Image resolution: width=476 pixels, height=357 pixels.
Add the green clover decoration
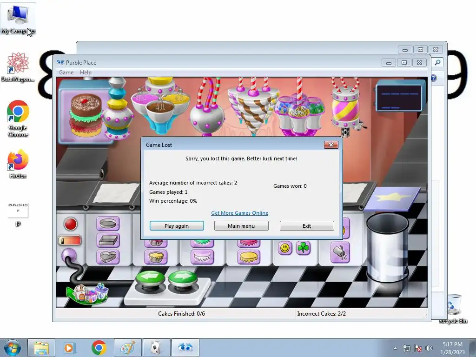(x=303, y=248)
